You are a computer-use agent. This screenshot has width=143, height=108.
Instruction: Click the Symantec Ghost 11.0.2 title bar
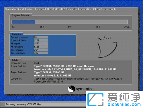(71, 9)
